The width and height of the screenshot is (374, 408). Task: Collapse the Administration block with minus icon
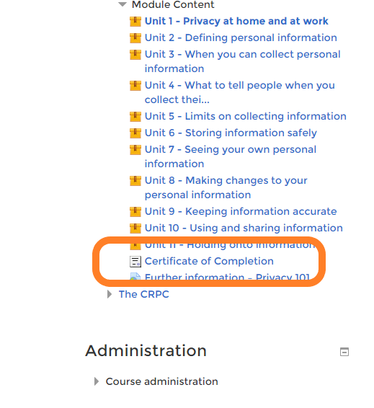pyautogui.click(x=344, y=352)
